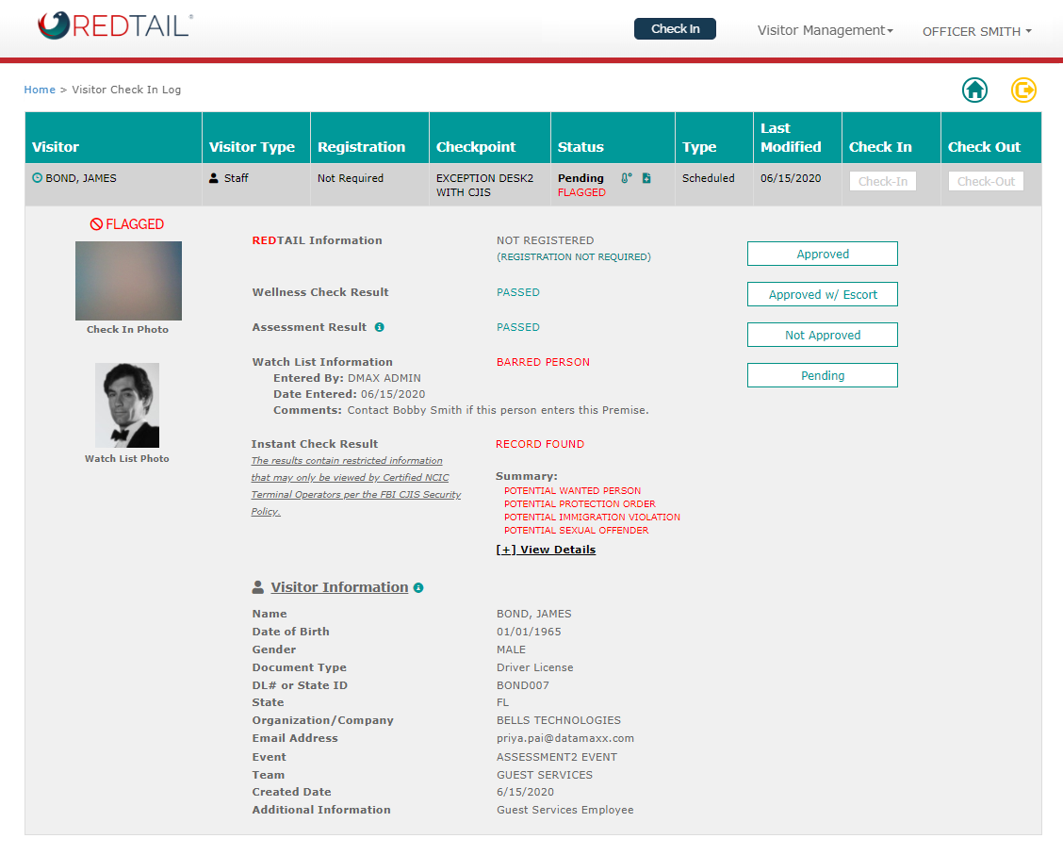Image resolution: width=1063 pixels, height=855 pixels.
Task: Click the teal home icon
Action: tap(974, 90)
